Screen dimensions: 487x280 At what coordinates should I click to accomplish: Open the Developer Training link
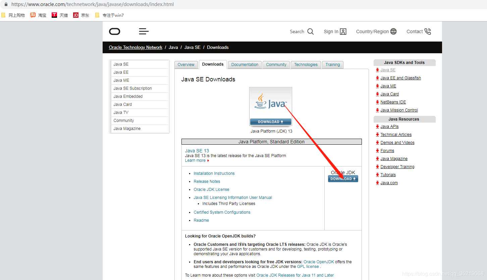[397, 167]
